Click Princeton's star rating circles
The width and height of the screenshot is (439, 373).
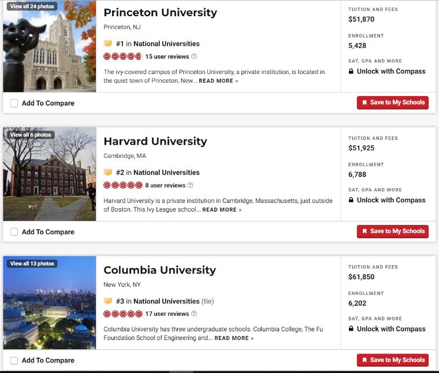122,56
